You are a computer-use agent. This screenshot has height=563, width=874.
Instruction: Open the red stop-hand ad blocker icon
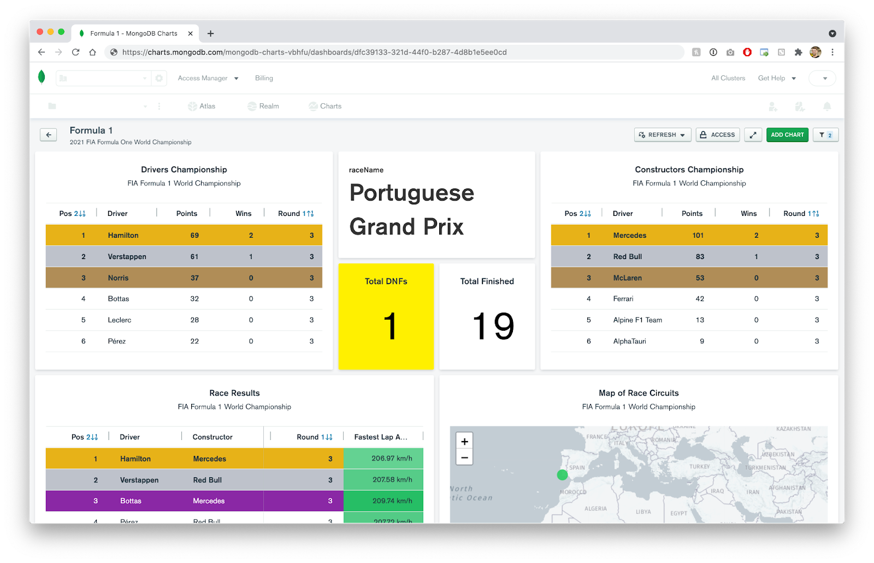point(747,52)
